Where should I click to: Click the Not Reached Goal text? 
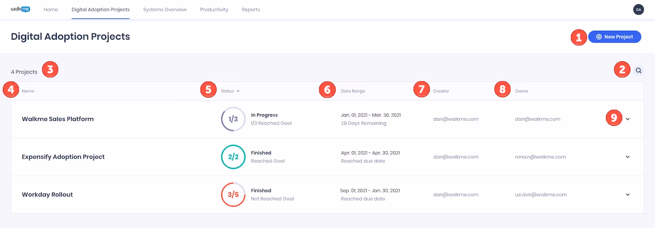272,199
